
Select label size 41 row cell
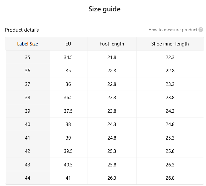(28, 138)
